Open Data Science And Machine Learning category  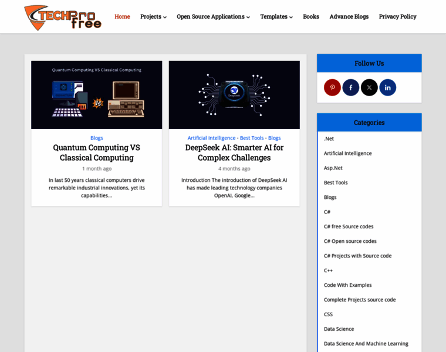tap(366, 344)
